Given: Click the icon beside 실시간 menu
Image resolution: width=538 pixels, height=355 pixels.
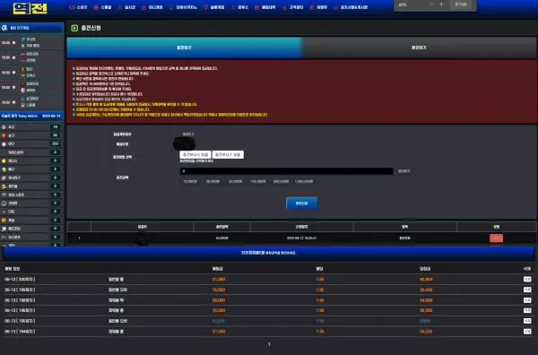Looking at the screenshot, I should tap(120, 7).
